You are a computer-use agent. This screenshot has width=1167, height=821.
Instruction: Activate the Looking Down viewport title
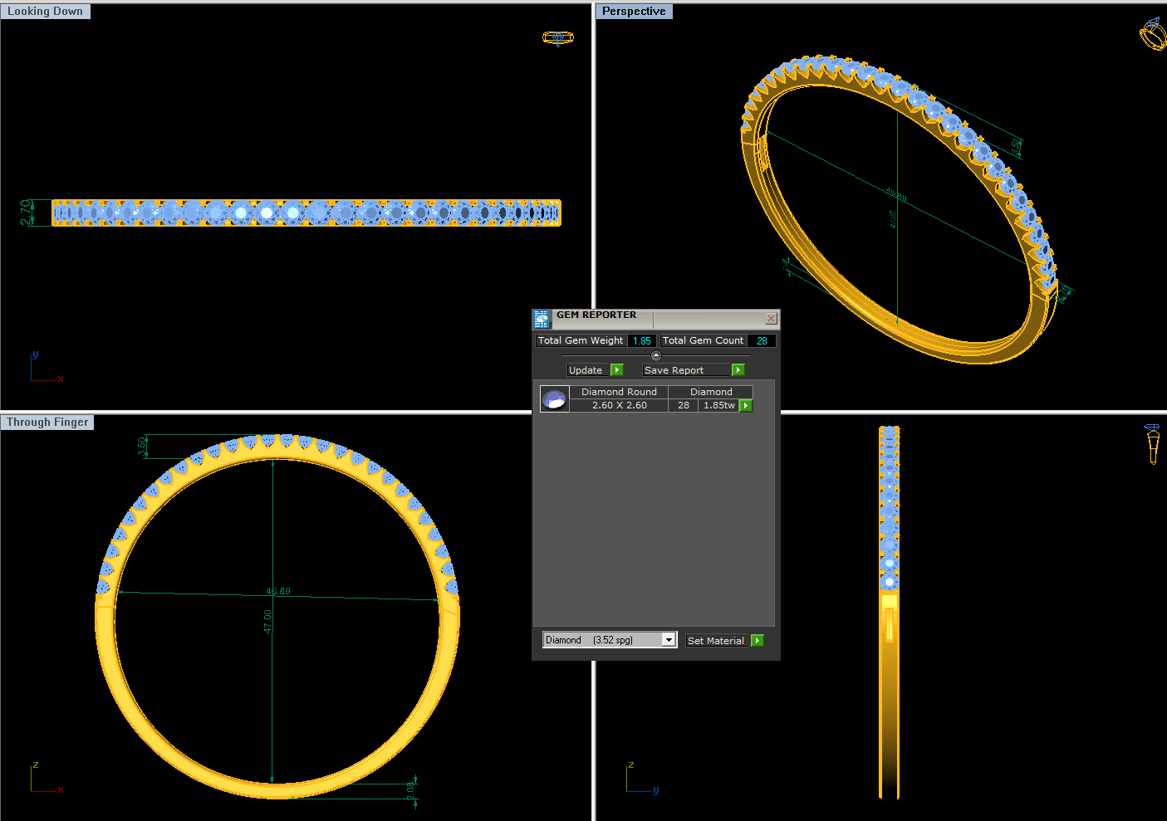pos(46,12)
